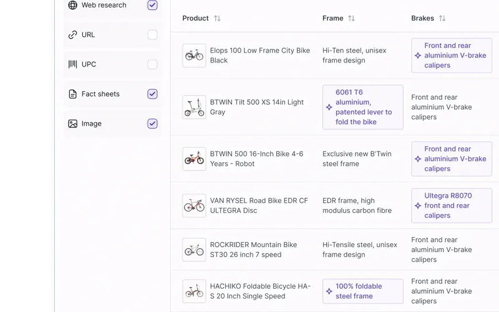
Task: Click product name ROCKRIDER Mountain Bike ST30
Action: 253,250
